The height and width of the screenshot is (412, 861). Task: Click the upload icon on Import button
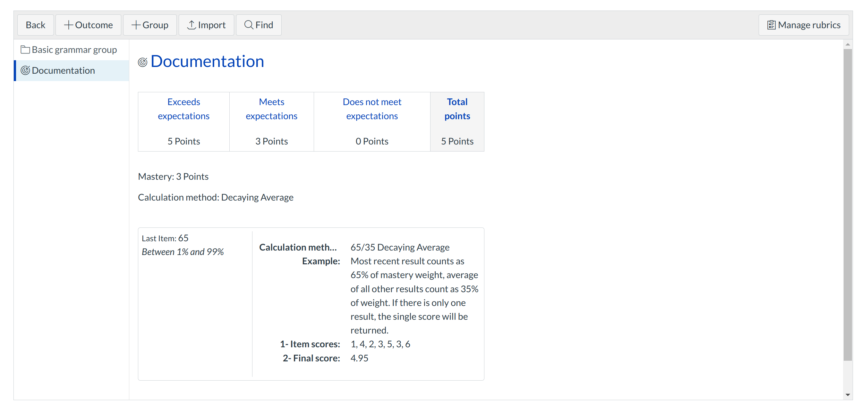tap(191, 25)
